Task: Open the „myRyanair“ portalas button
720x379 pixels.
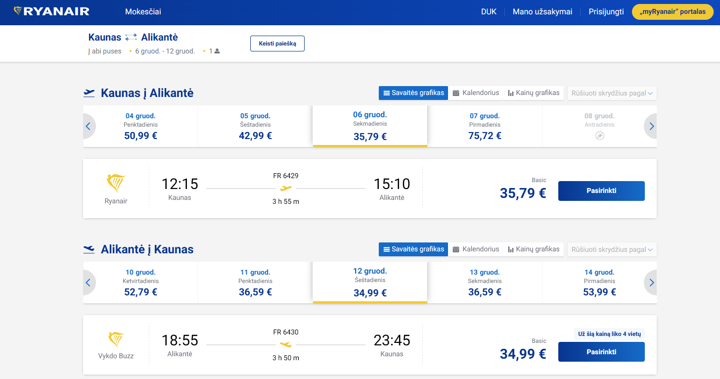Action: [x=673, y=12]
